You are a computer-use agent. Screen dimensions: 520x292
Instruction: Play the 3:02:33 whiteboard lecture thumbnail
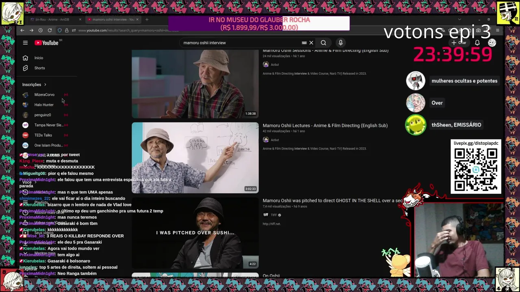(x=195, y=158)
